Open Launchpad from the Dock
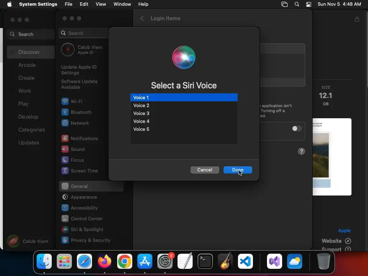 point(64,261)
